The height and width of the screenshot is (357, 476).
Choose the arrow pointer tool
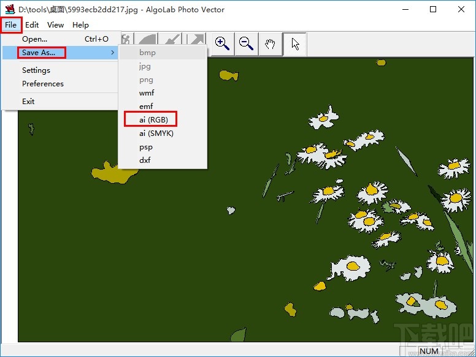[295, 44]
